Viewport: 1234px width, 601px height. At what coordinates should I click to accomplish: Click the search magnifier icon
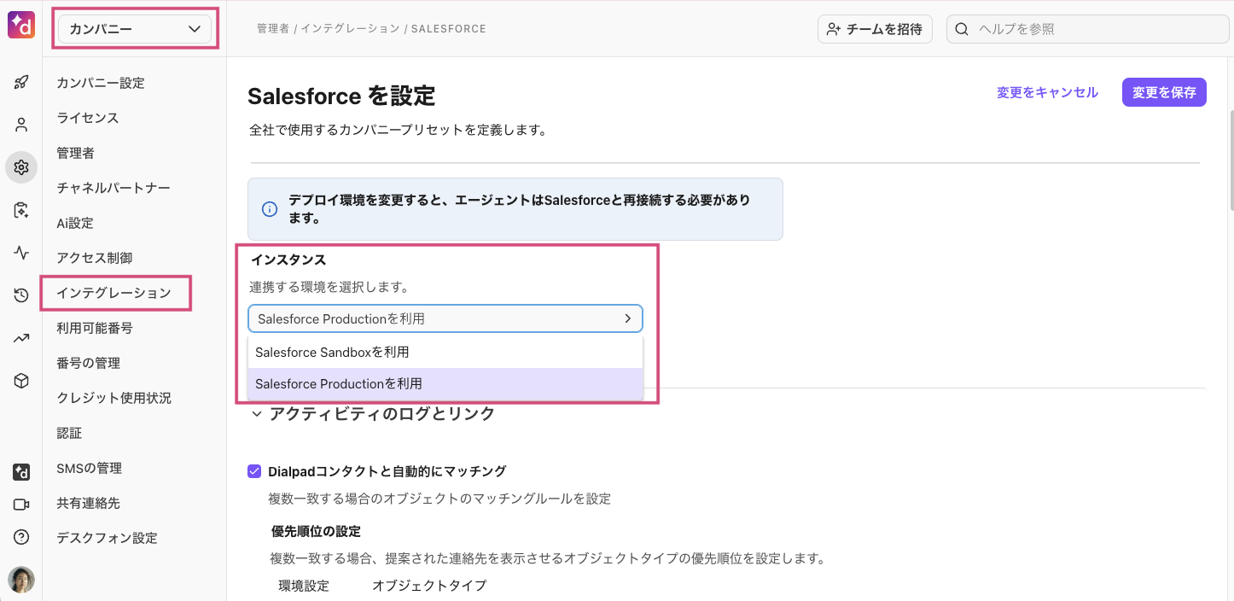point(962,29)
